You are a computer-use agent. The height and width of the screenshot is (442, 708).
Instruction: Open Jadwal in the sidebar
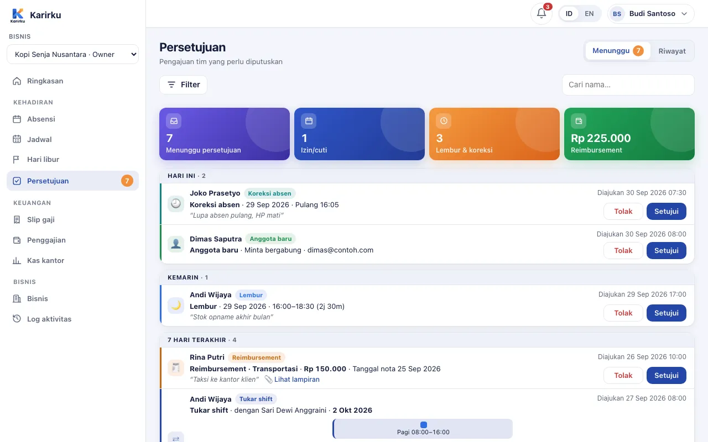tap(72, 139)
